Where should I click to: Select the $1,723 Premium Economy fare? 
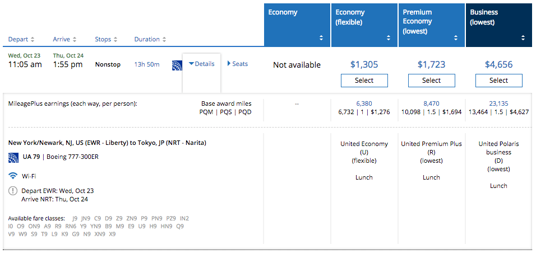(x=431, y=81)
